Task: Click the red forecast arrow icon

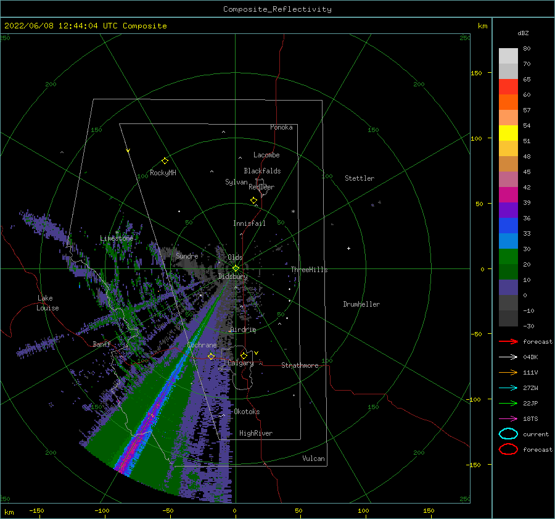Action: click(x=508, y=341)
